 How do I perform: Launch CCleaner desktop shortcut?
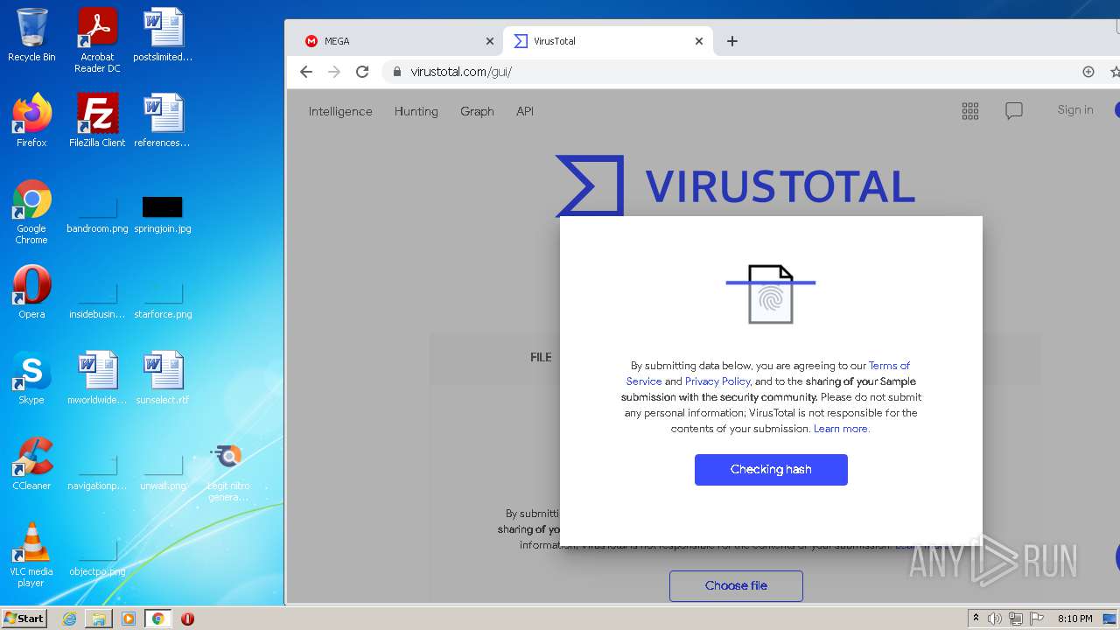tap(31, 464)
